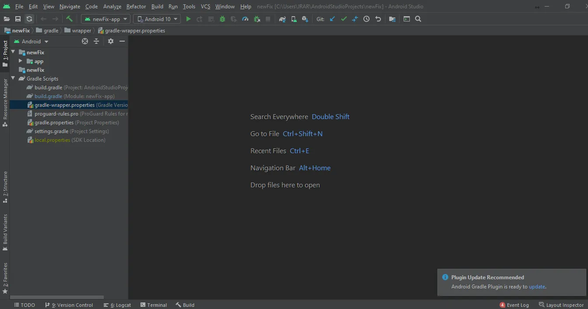
Task: Open the newFix-app run configuration dropdown
Action: (106, 19)
